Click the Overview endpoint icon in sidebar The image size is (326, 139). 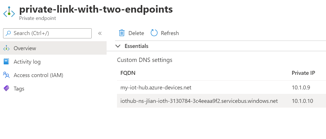tap(6, 48)
